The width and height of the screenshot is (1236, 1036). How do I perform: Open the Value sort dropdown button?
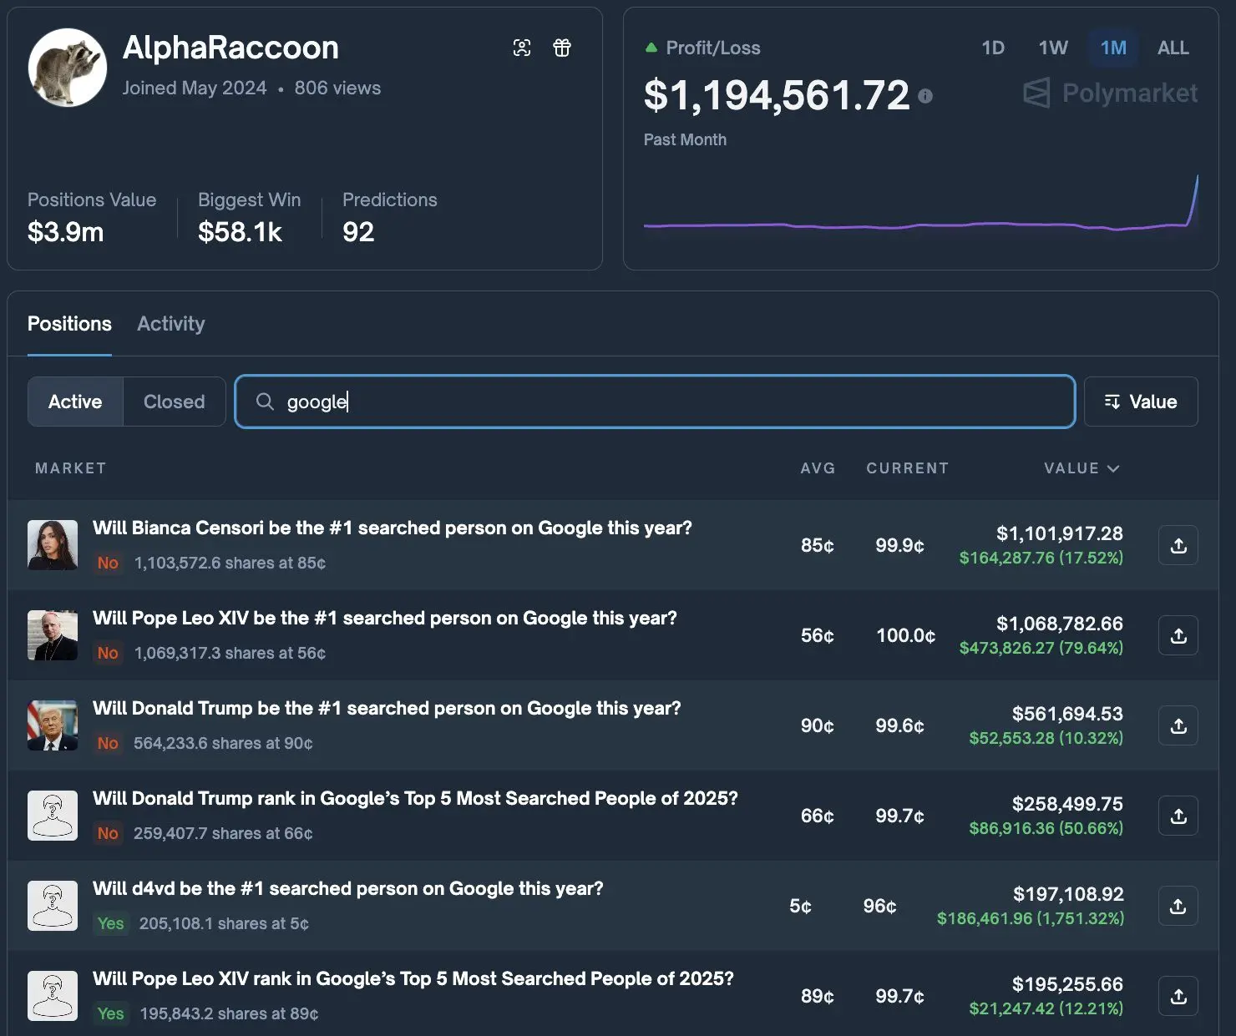point(1141,402)
